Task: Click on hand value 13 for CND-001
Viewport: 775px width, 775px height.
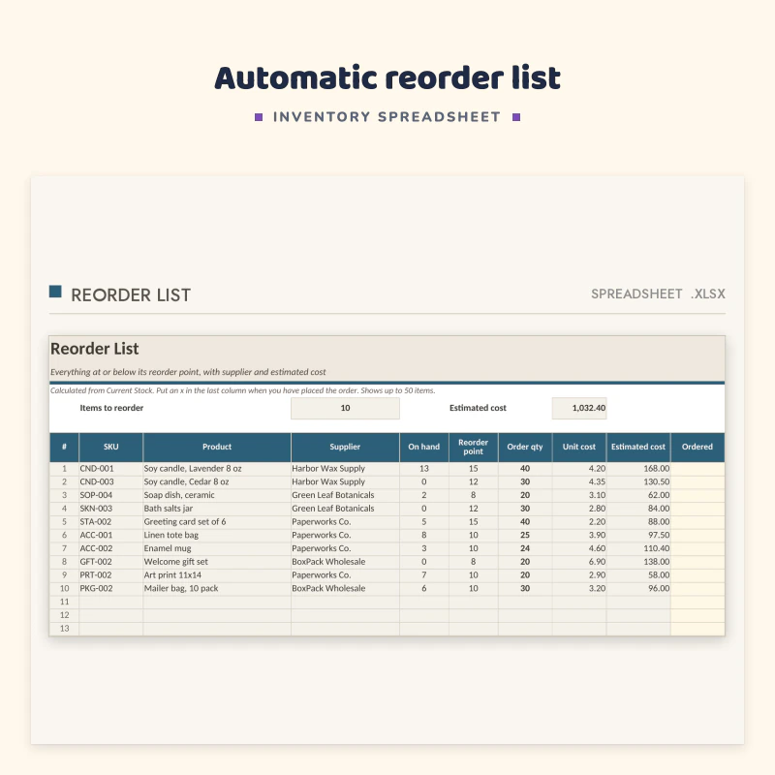Action: 424,469
